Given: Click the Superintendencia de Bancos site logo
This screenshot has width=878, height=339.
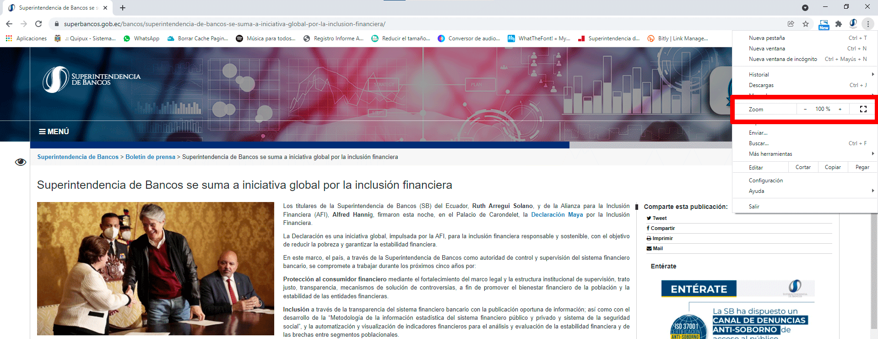Looking at the screenshot, I should [x=92, y=79].
